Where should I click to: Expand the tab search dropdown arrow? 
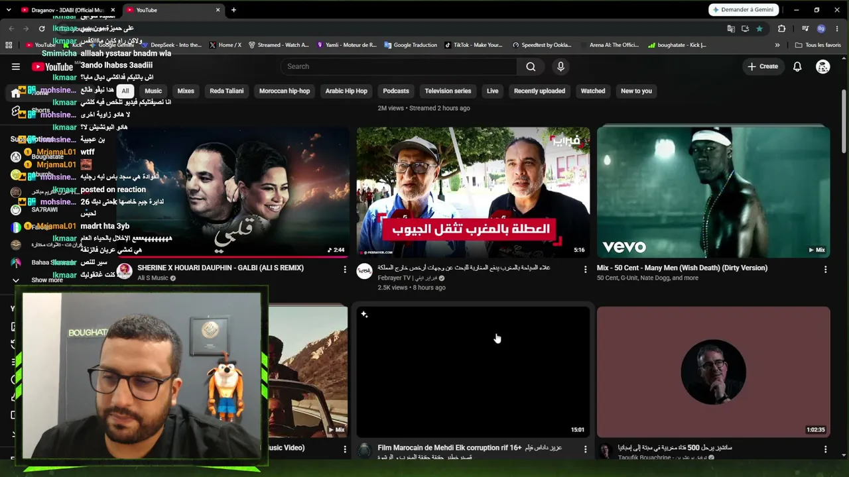(x=9, y=10)
